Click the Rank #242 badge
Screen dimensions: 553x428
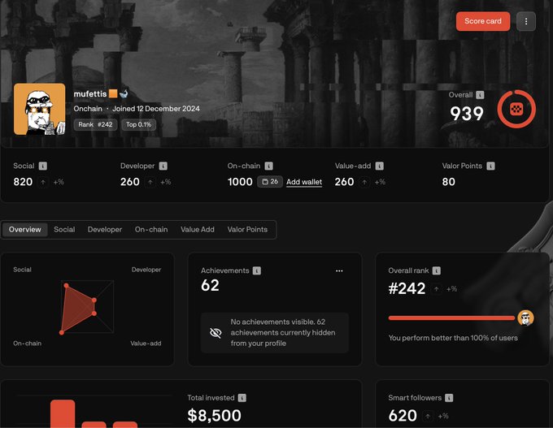pos(95,124)
